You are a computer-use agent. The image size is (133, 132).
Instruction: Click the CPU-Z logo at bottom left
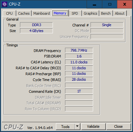click(14, 127)
